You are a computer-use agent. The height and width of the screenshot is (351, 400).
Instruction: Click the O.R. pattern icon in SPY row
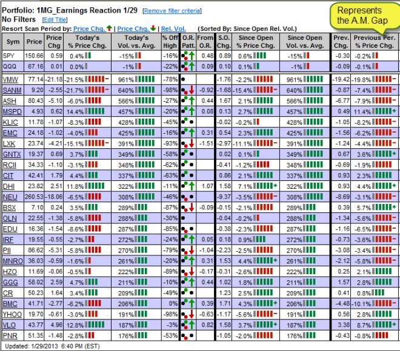pyautogui.click(x=187, y=55)
